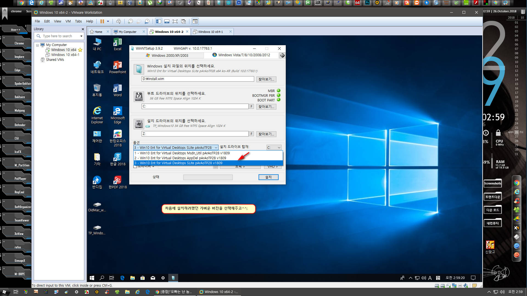Click the F button next to boot drive C:

(x=251, y=106)
